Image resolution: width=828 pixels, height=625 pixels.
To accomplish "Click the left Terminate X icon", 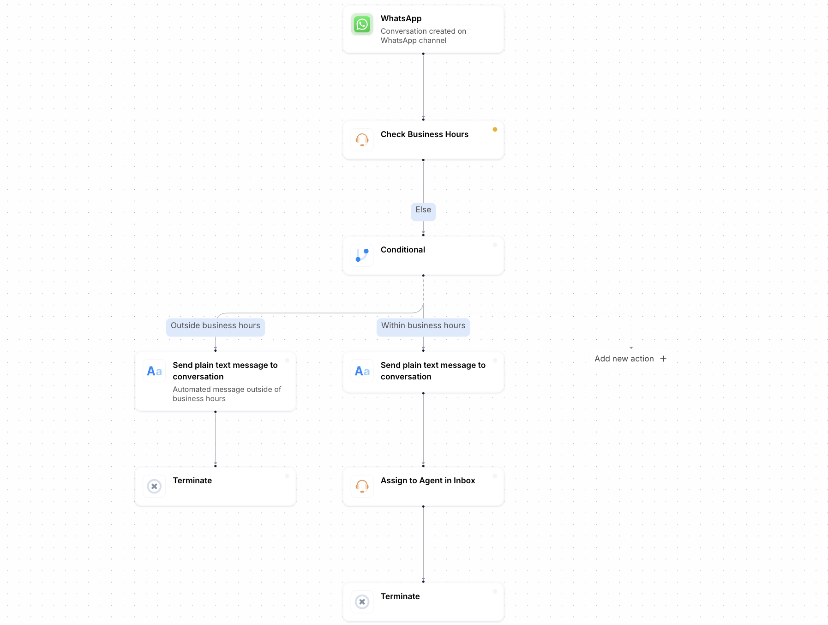I will [154, 486].
